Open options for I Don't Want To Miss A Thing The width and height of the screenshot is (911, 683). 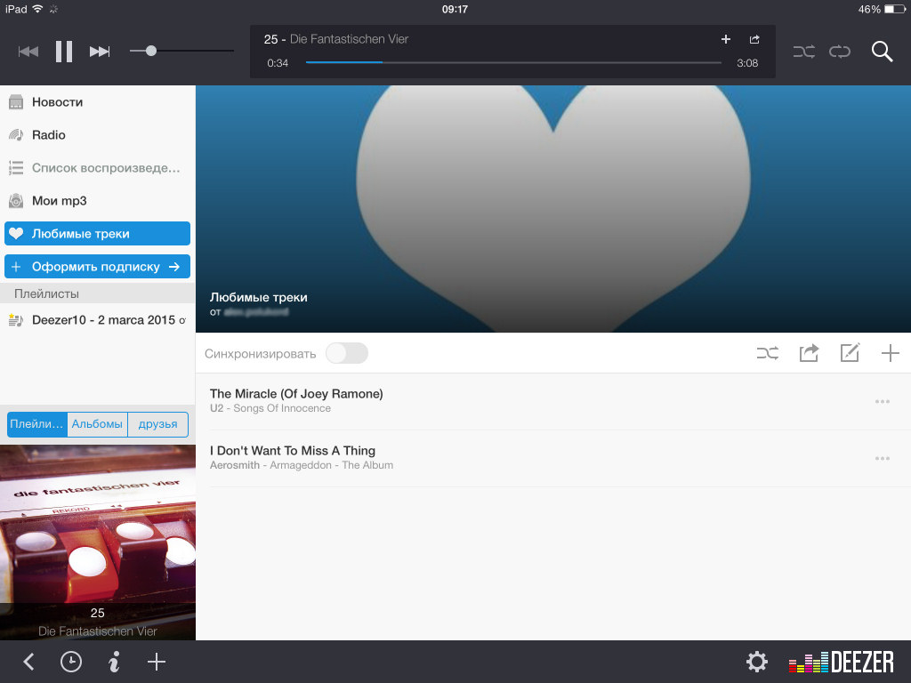point(883,458)
